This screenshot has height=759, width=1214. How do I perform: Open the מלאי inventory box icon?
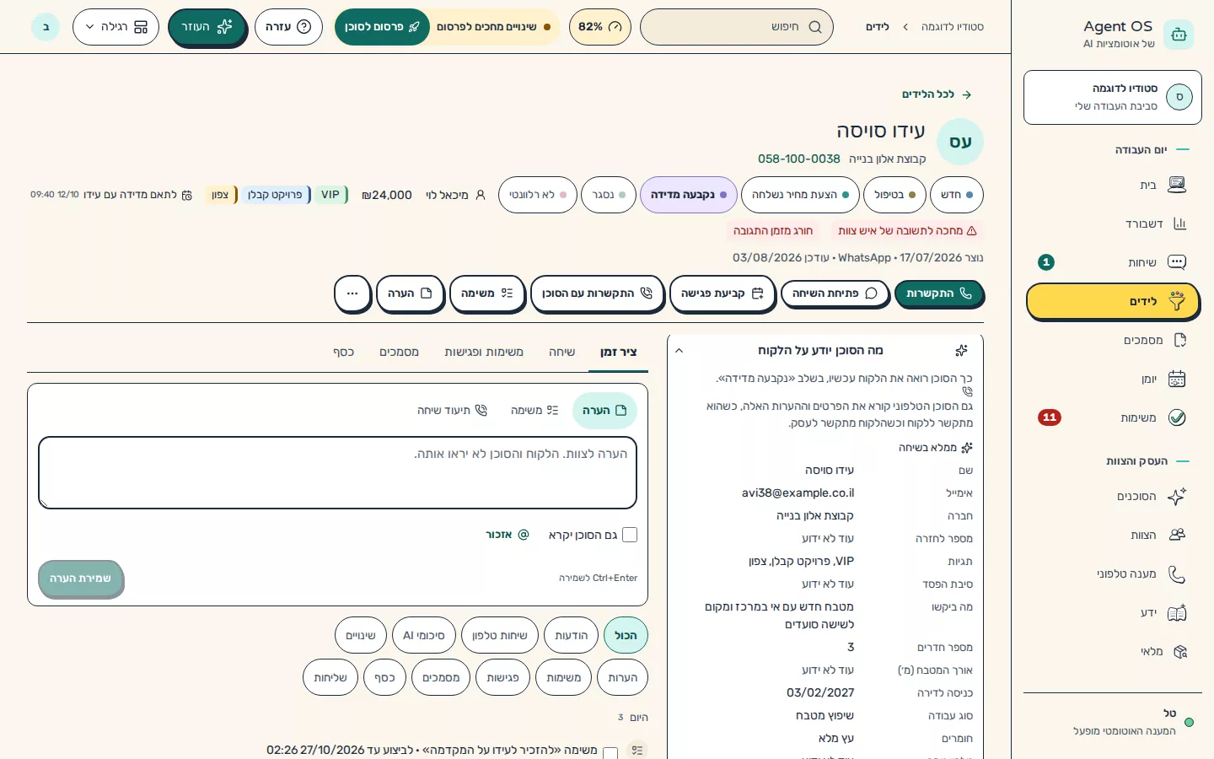(x=1179, y=652)
